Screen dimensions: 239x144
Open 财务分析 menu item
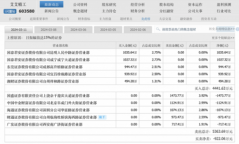click(138, 11)
